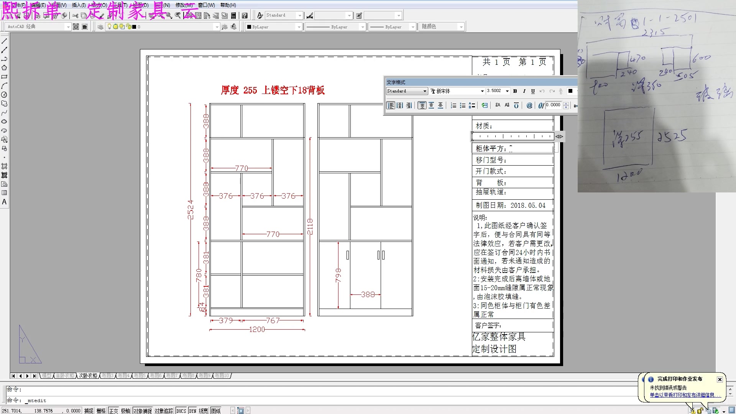
Task: Insert a field using the Text Format toolbar
Action: [x=529, y=105]
